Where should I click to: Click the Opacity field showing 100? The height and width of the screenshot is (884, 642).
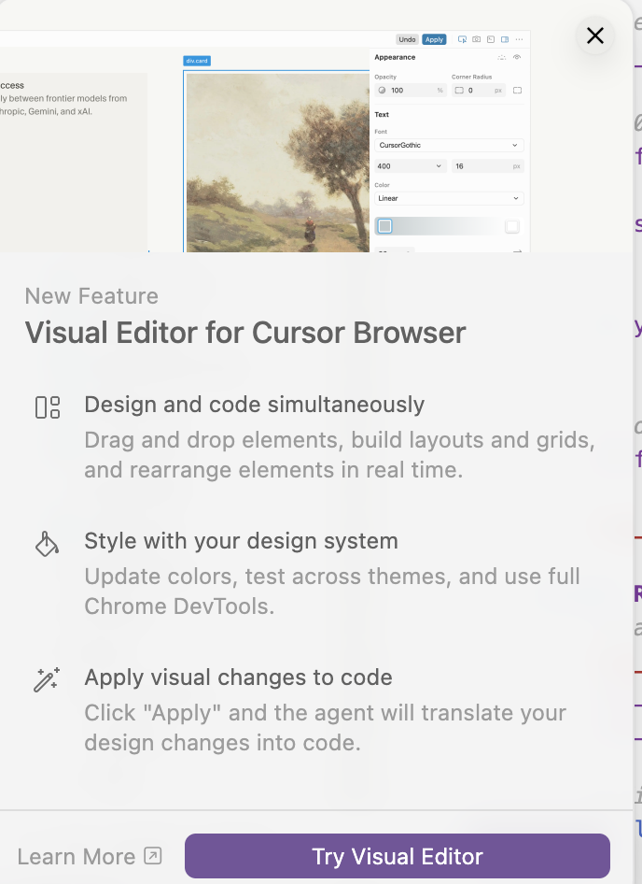click(x=410, y=91)
